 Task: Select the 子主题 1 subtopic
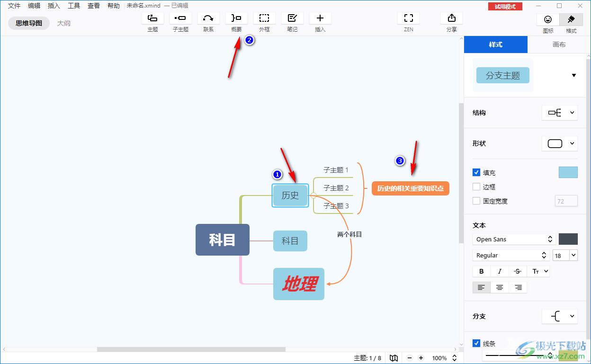336,169
